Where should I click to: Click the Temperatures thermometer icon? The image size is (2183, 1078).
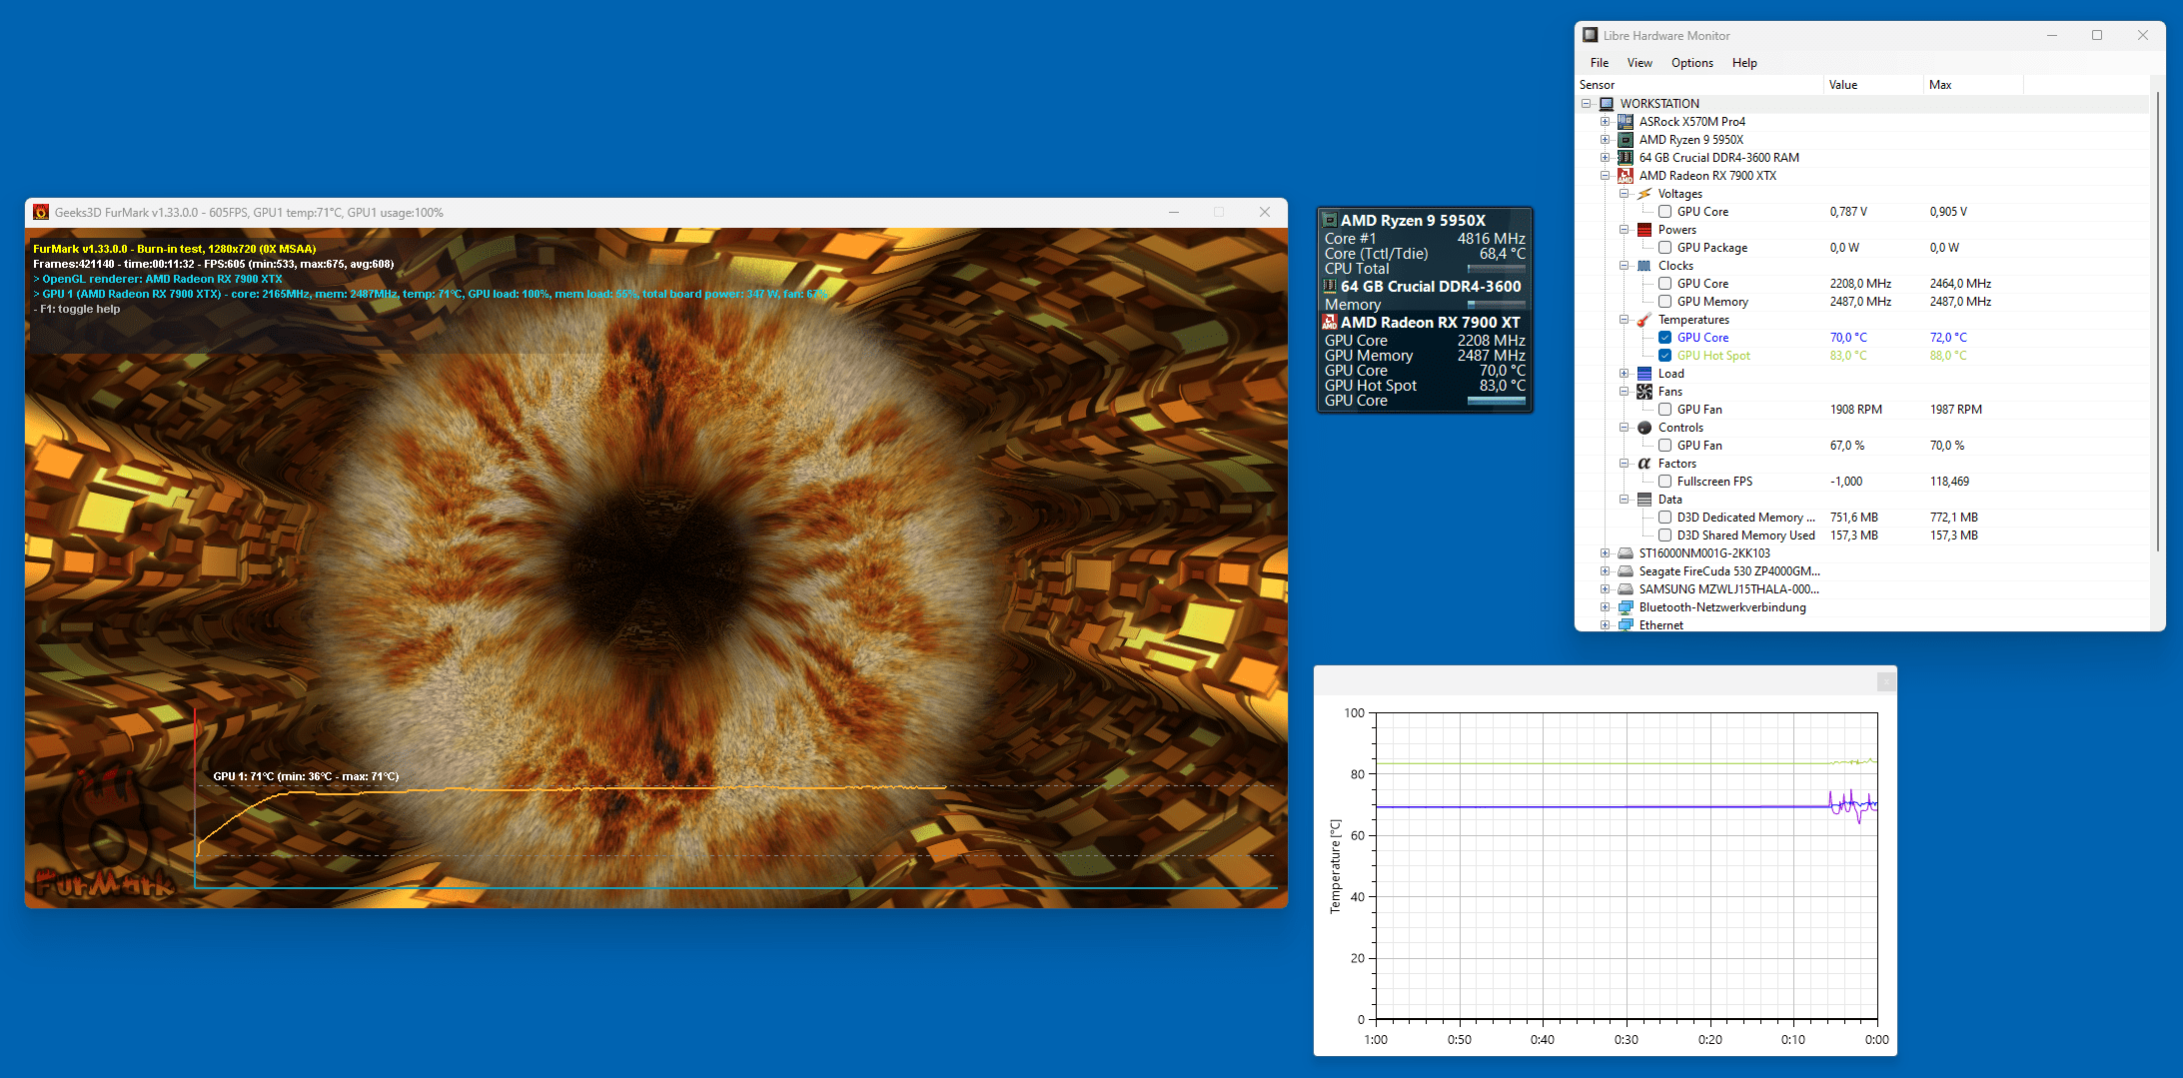pyautogui.click(x=1644, y=320)
